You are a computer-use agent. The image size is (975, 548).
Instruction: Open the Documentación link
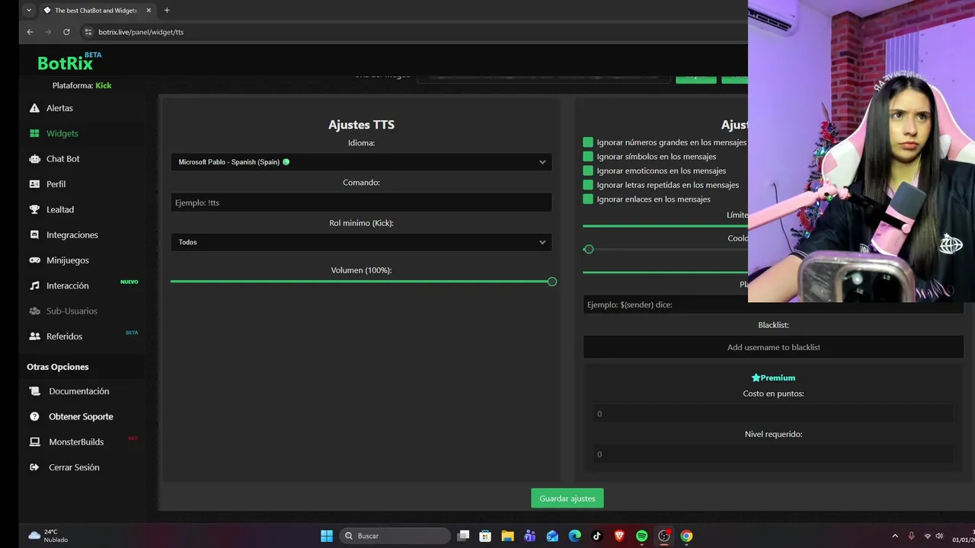pyautogui.click(x=79, y=391)
